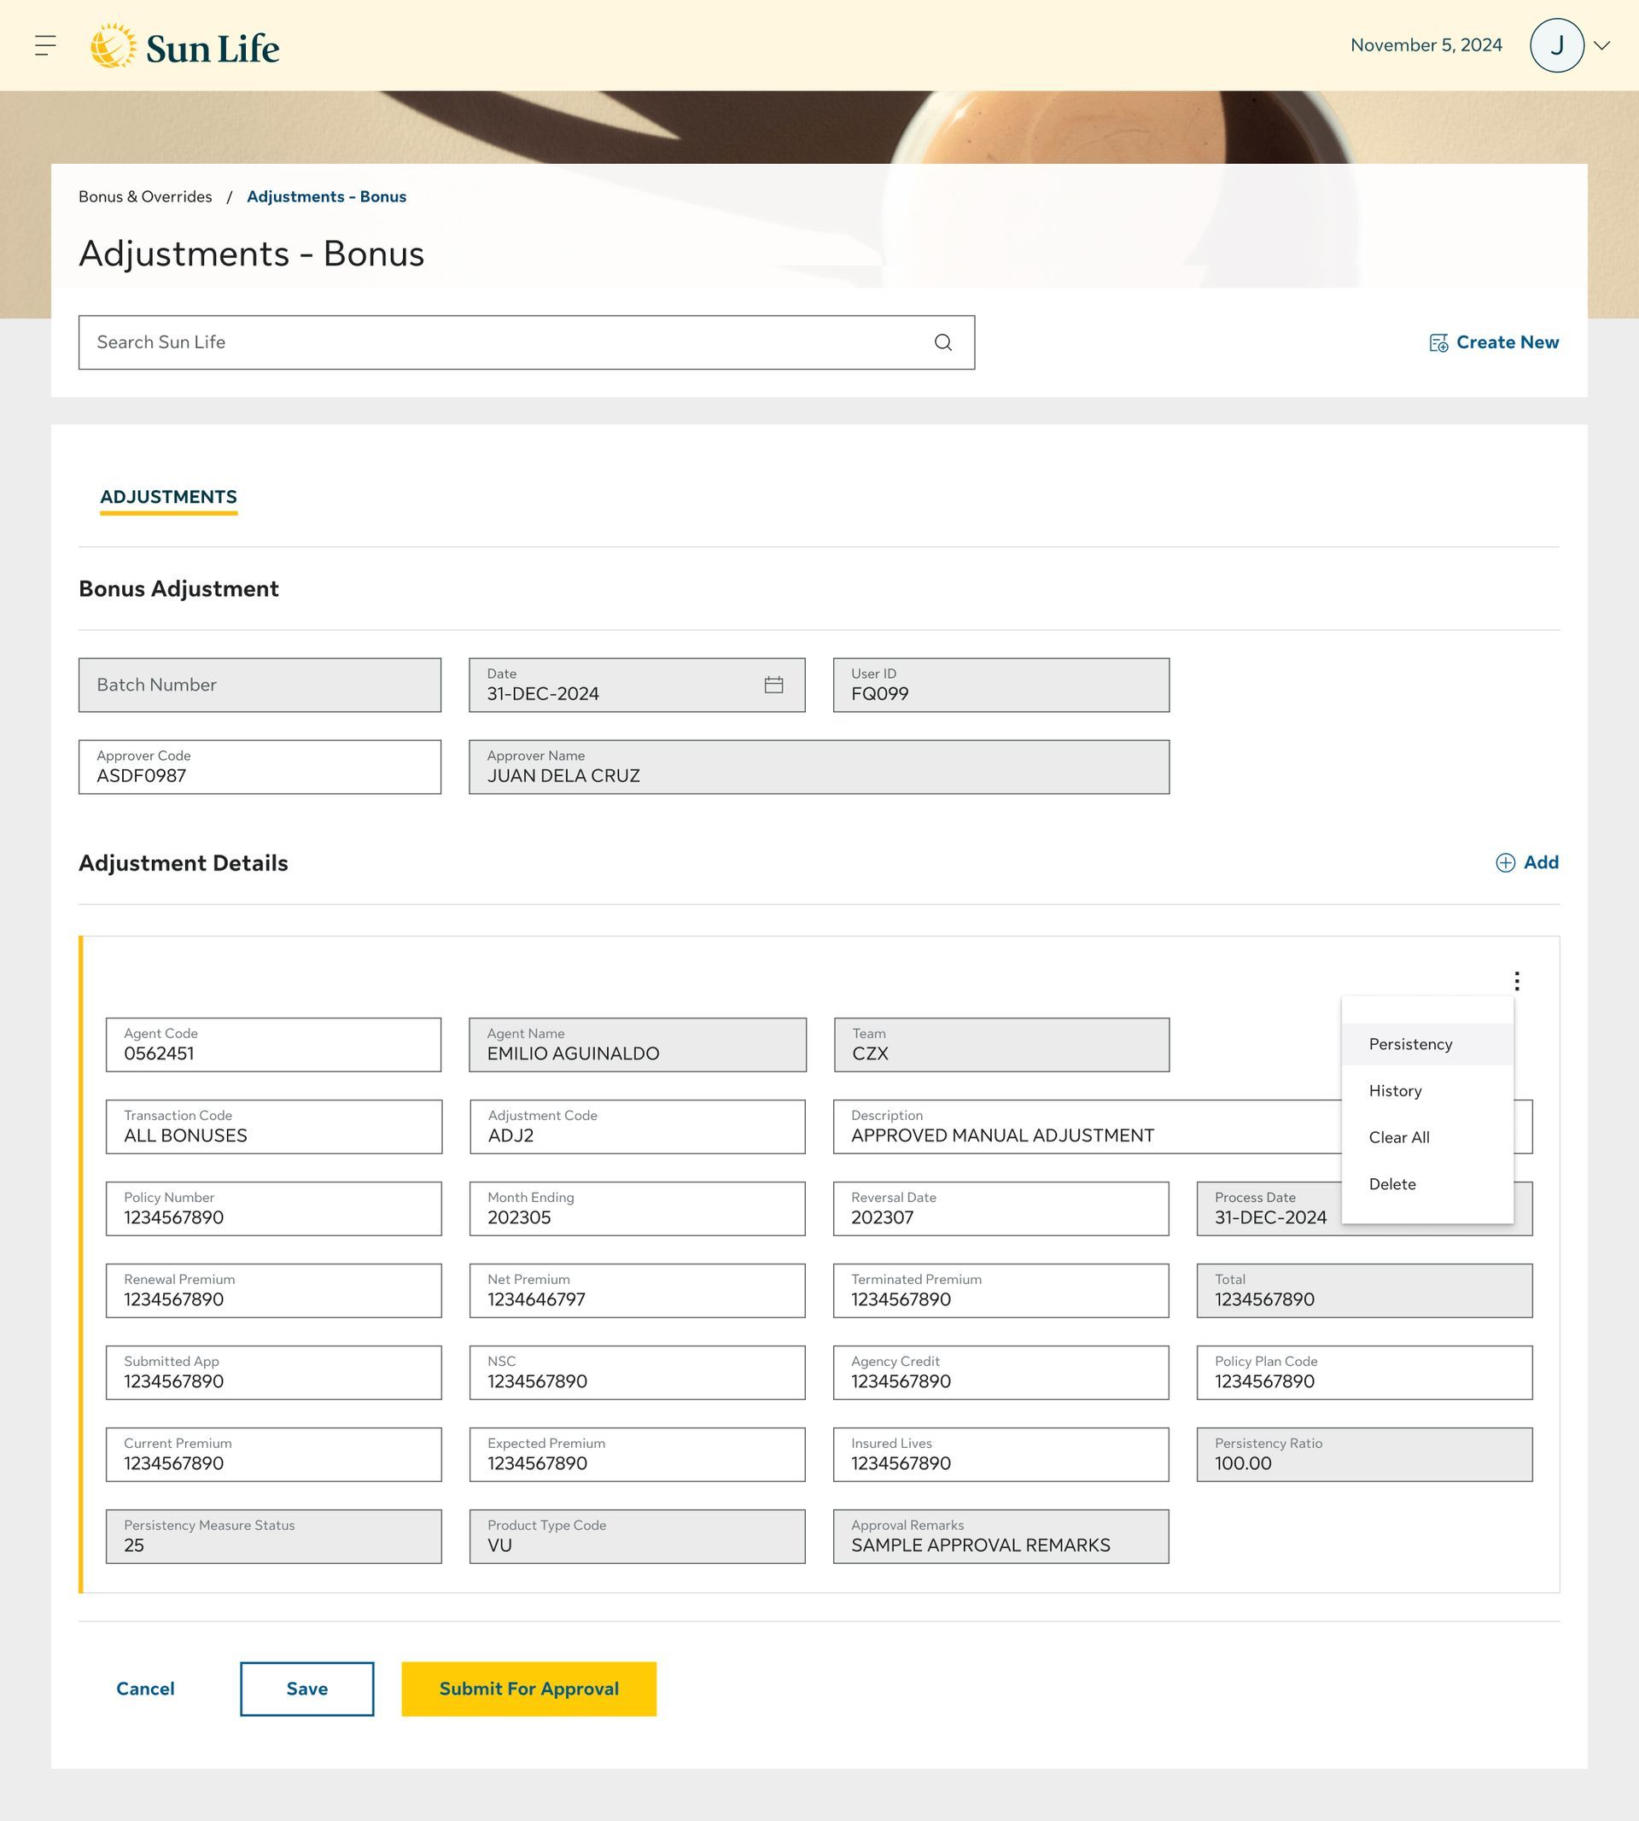Click the Bonus & Overrides breadcrumb link

(145, 197)
